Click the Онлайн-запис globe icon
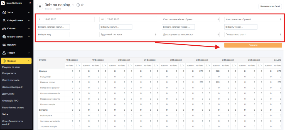 [x=4, y=37]
